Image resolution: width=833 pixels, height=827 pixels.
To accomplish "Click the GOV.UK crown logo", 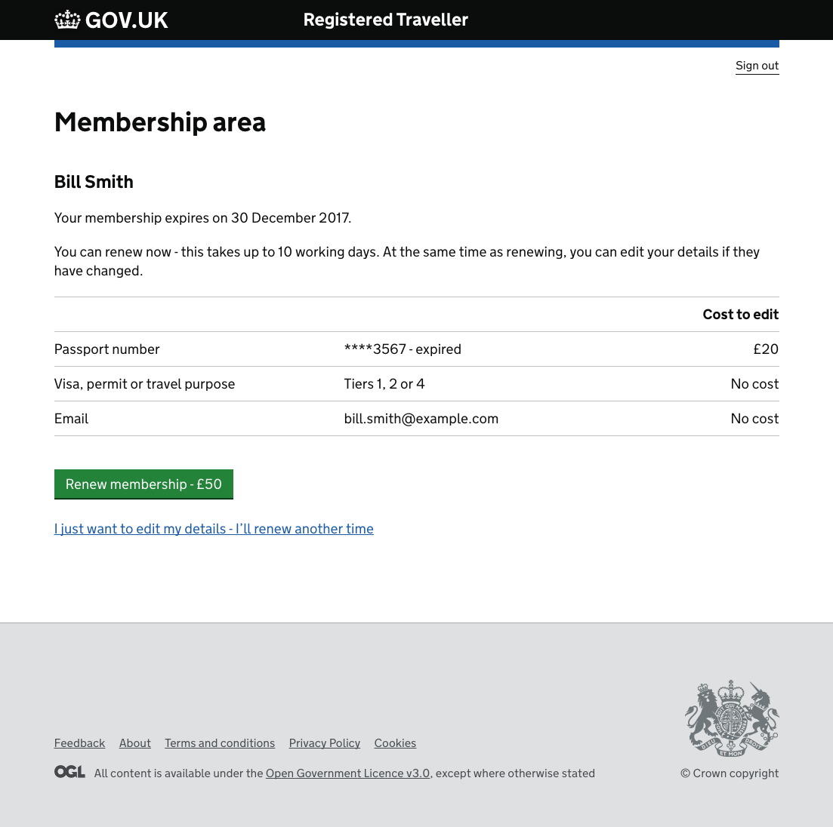I will [x=67, y=20].
